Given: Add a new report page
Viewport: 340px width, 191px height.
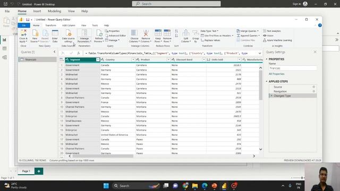Looking at the screenshot, I should pyautogui.click(x=39, y=171).
